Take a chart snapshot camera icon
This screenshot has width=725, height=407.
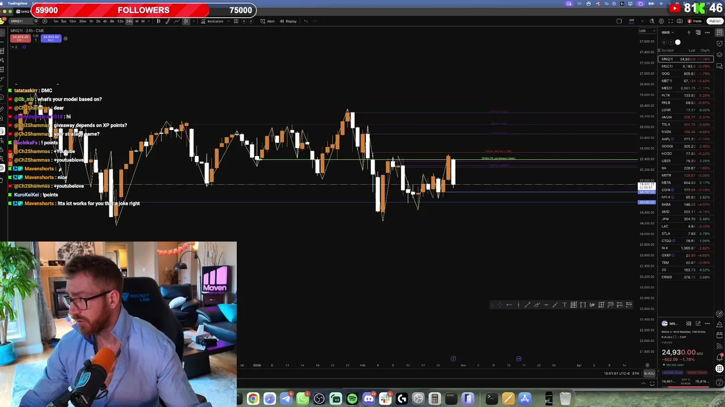pyautogui.click(x=680, y=21)
